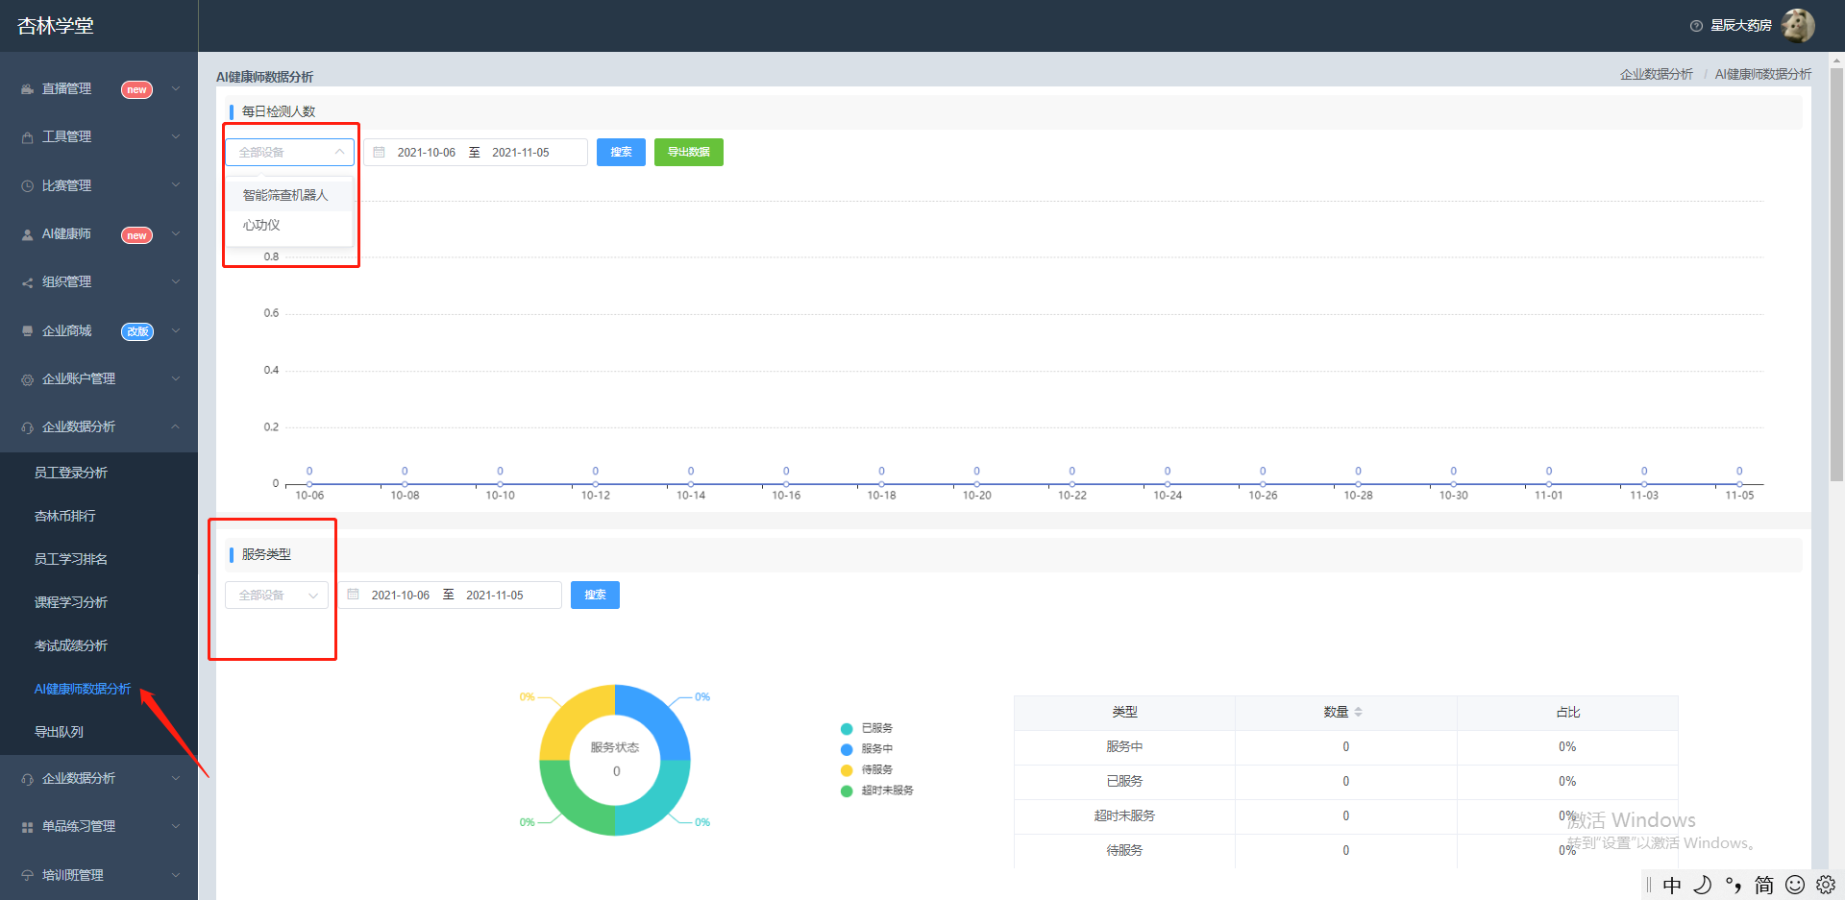The height and width of the screenshot is (900, 1845).
Task: Expand the 企业商城 menu
Action: point(99,331)
